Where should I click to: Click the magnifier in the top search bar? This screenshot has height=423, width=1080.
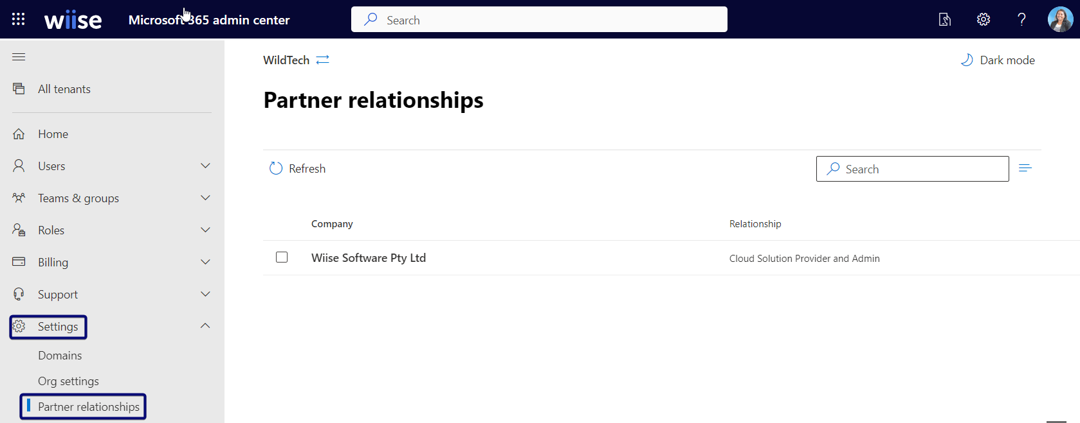[x=371, y=19]
